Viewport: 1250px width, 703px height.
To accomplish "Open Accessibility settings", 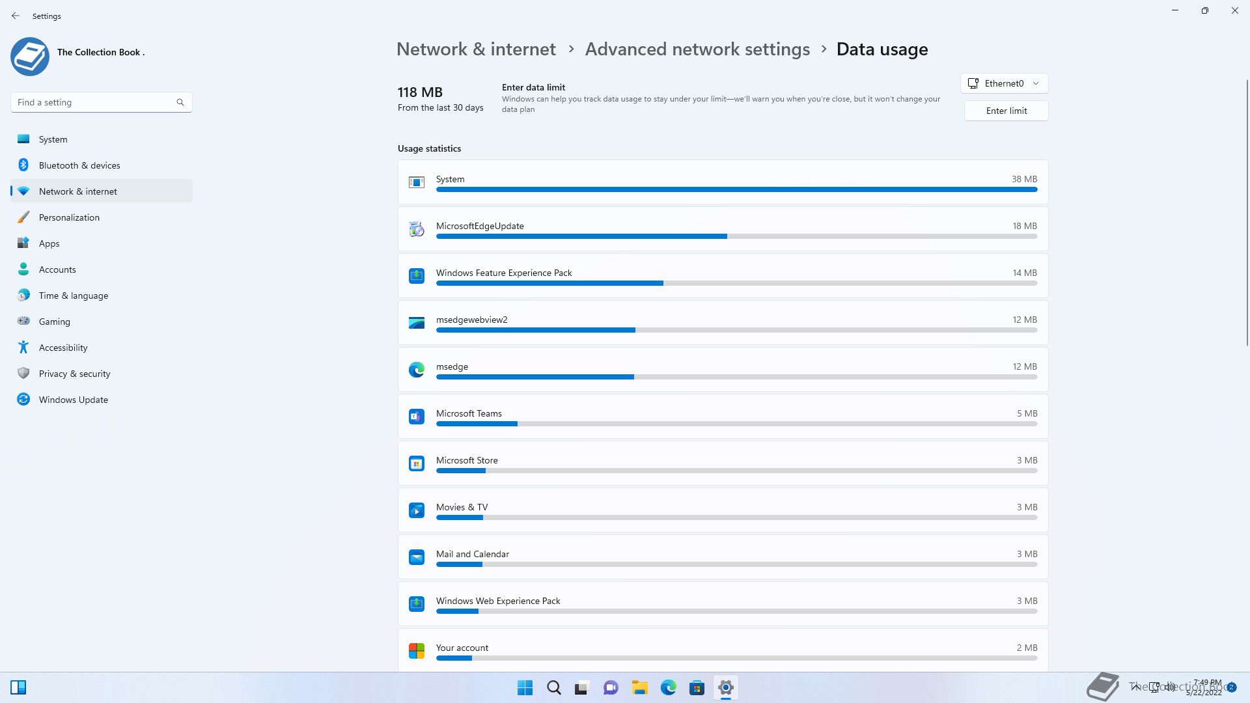I will pyautogui.click(x=102, y=348).
